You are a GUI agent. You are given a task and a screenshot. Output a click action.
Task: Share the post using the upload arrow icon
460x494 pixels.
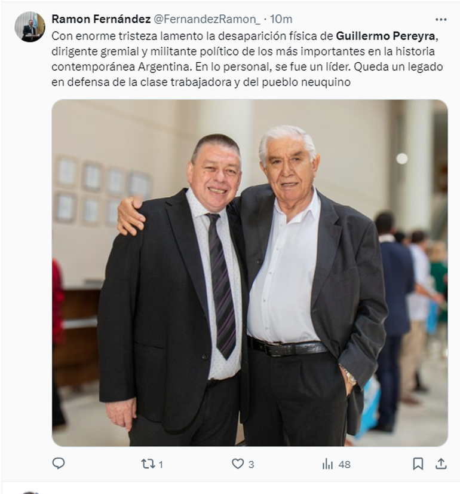point(441,463)
